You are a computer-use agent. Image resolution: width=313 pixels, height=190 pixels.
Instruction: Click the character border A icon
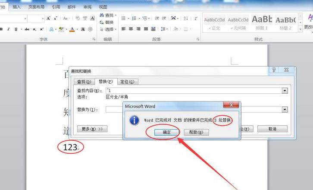(x=92, y=19)
